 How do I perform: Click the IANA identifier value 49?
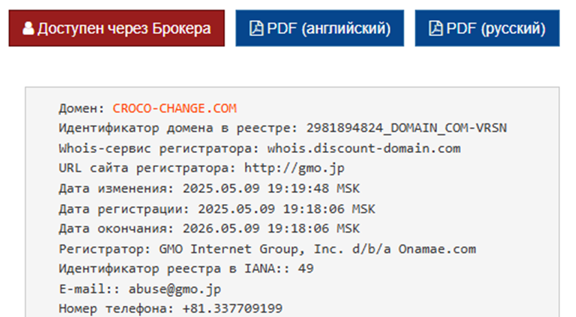[x=306, y=269]
